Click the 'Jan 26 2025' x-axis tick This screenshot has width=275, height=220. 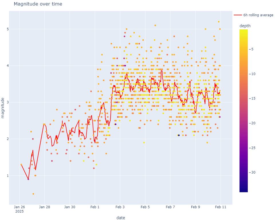click(19, 209)
